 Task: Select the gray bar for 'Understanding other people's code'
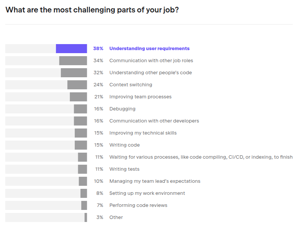pos(74,73)
